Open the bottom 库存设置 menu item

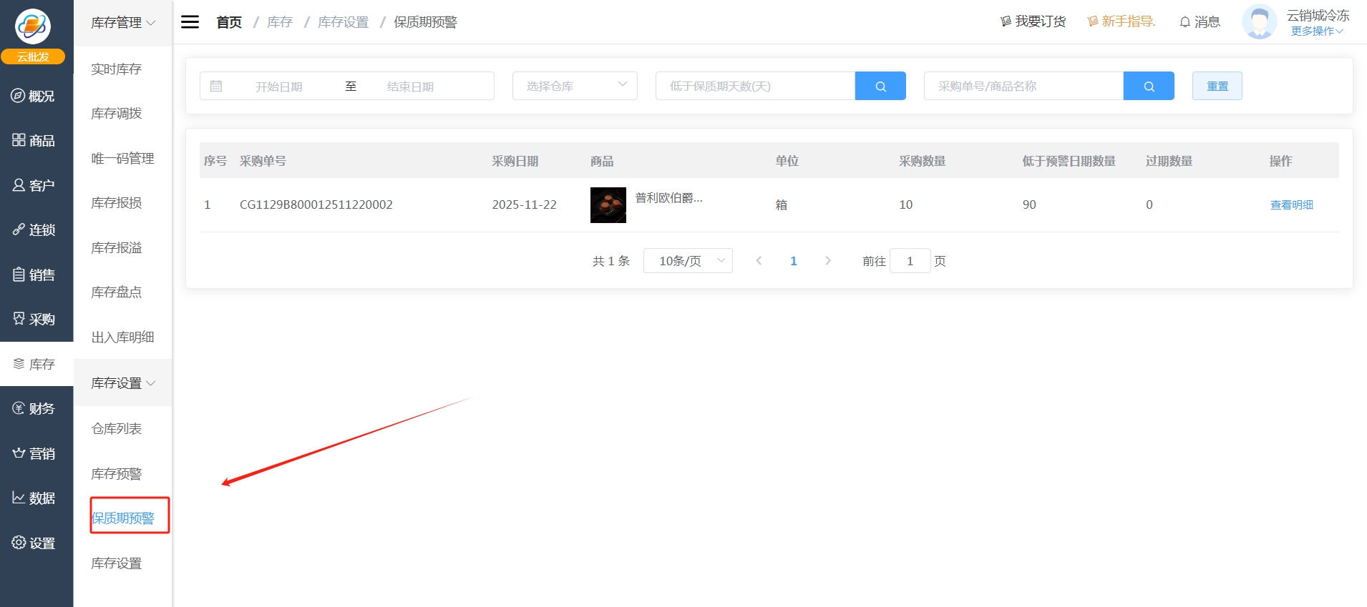click(x=117, y=563)
